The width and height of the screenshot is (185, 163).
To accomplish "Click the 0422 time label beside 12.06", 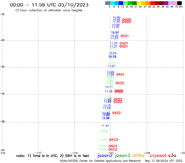I will [x=116, y=113].
